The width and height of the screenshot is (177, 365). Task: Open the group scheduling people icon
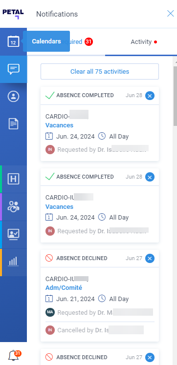pos(13,206)
